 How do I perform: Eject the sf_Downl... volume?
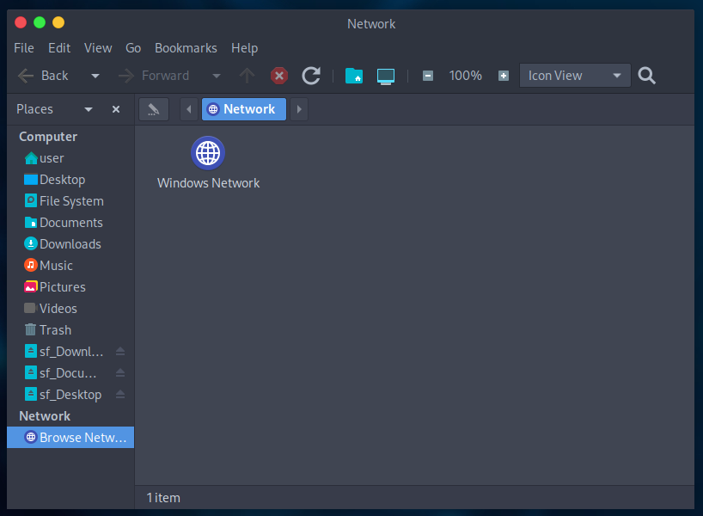tap(120, 352)
